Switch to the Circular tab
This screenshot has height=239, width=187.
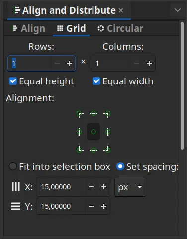(x=120, y=28)
